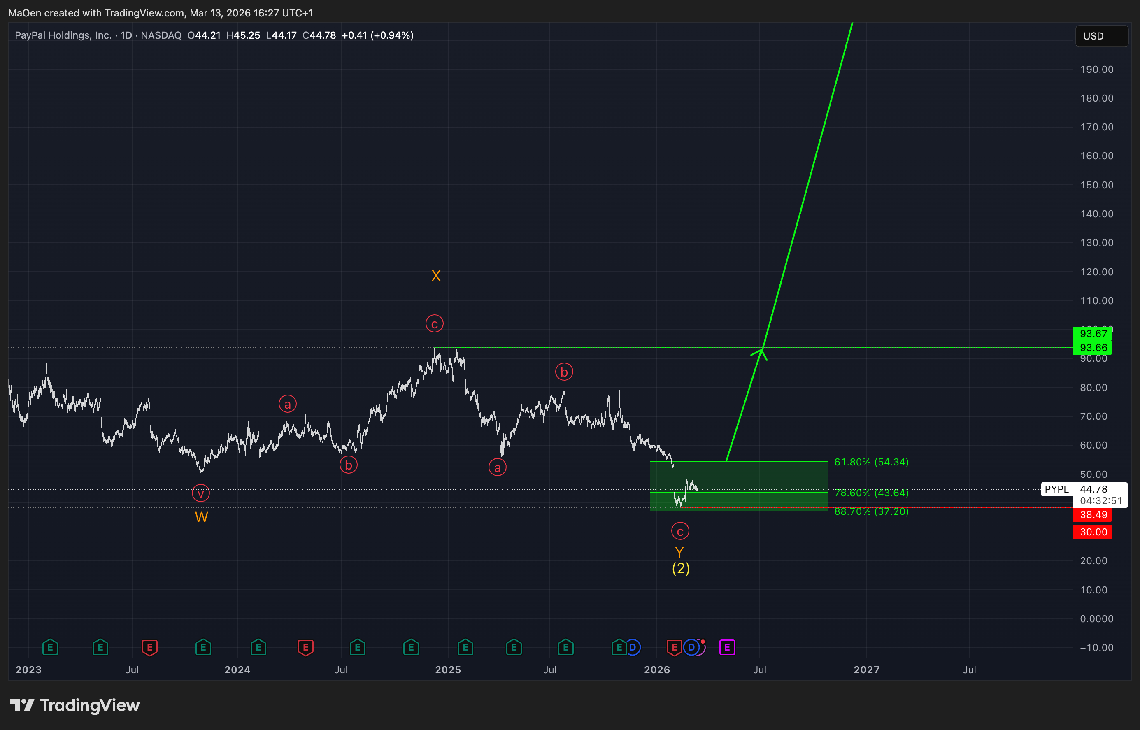Image resolution: width=1140 pixels, height=730 pixels.
Task: Click the magenta upcoming earnings E marker
Action: (x=727, y=647)
